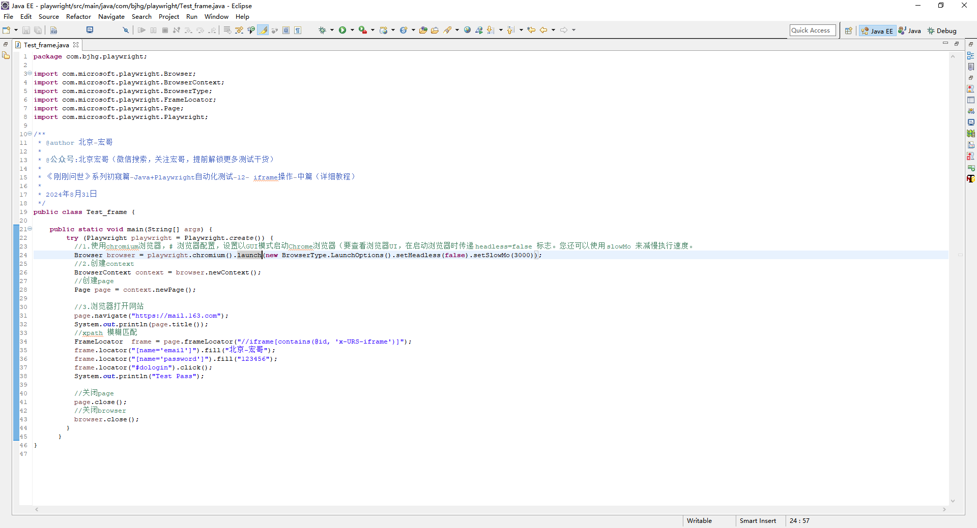
Task: Toggle Skip All Breakpoints
Action: pos(126,30)
